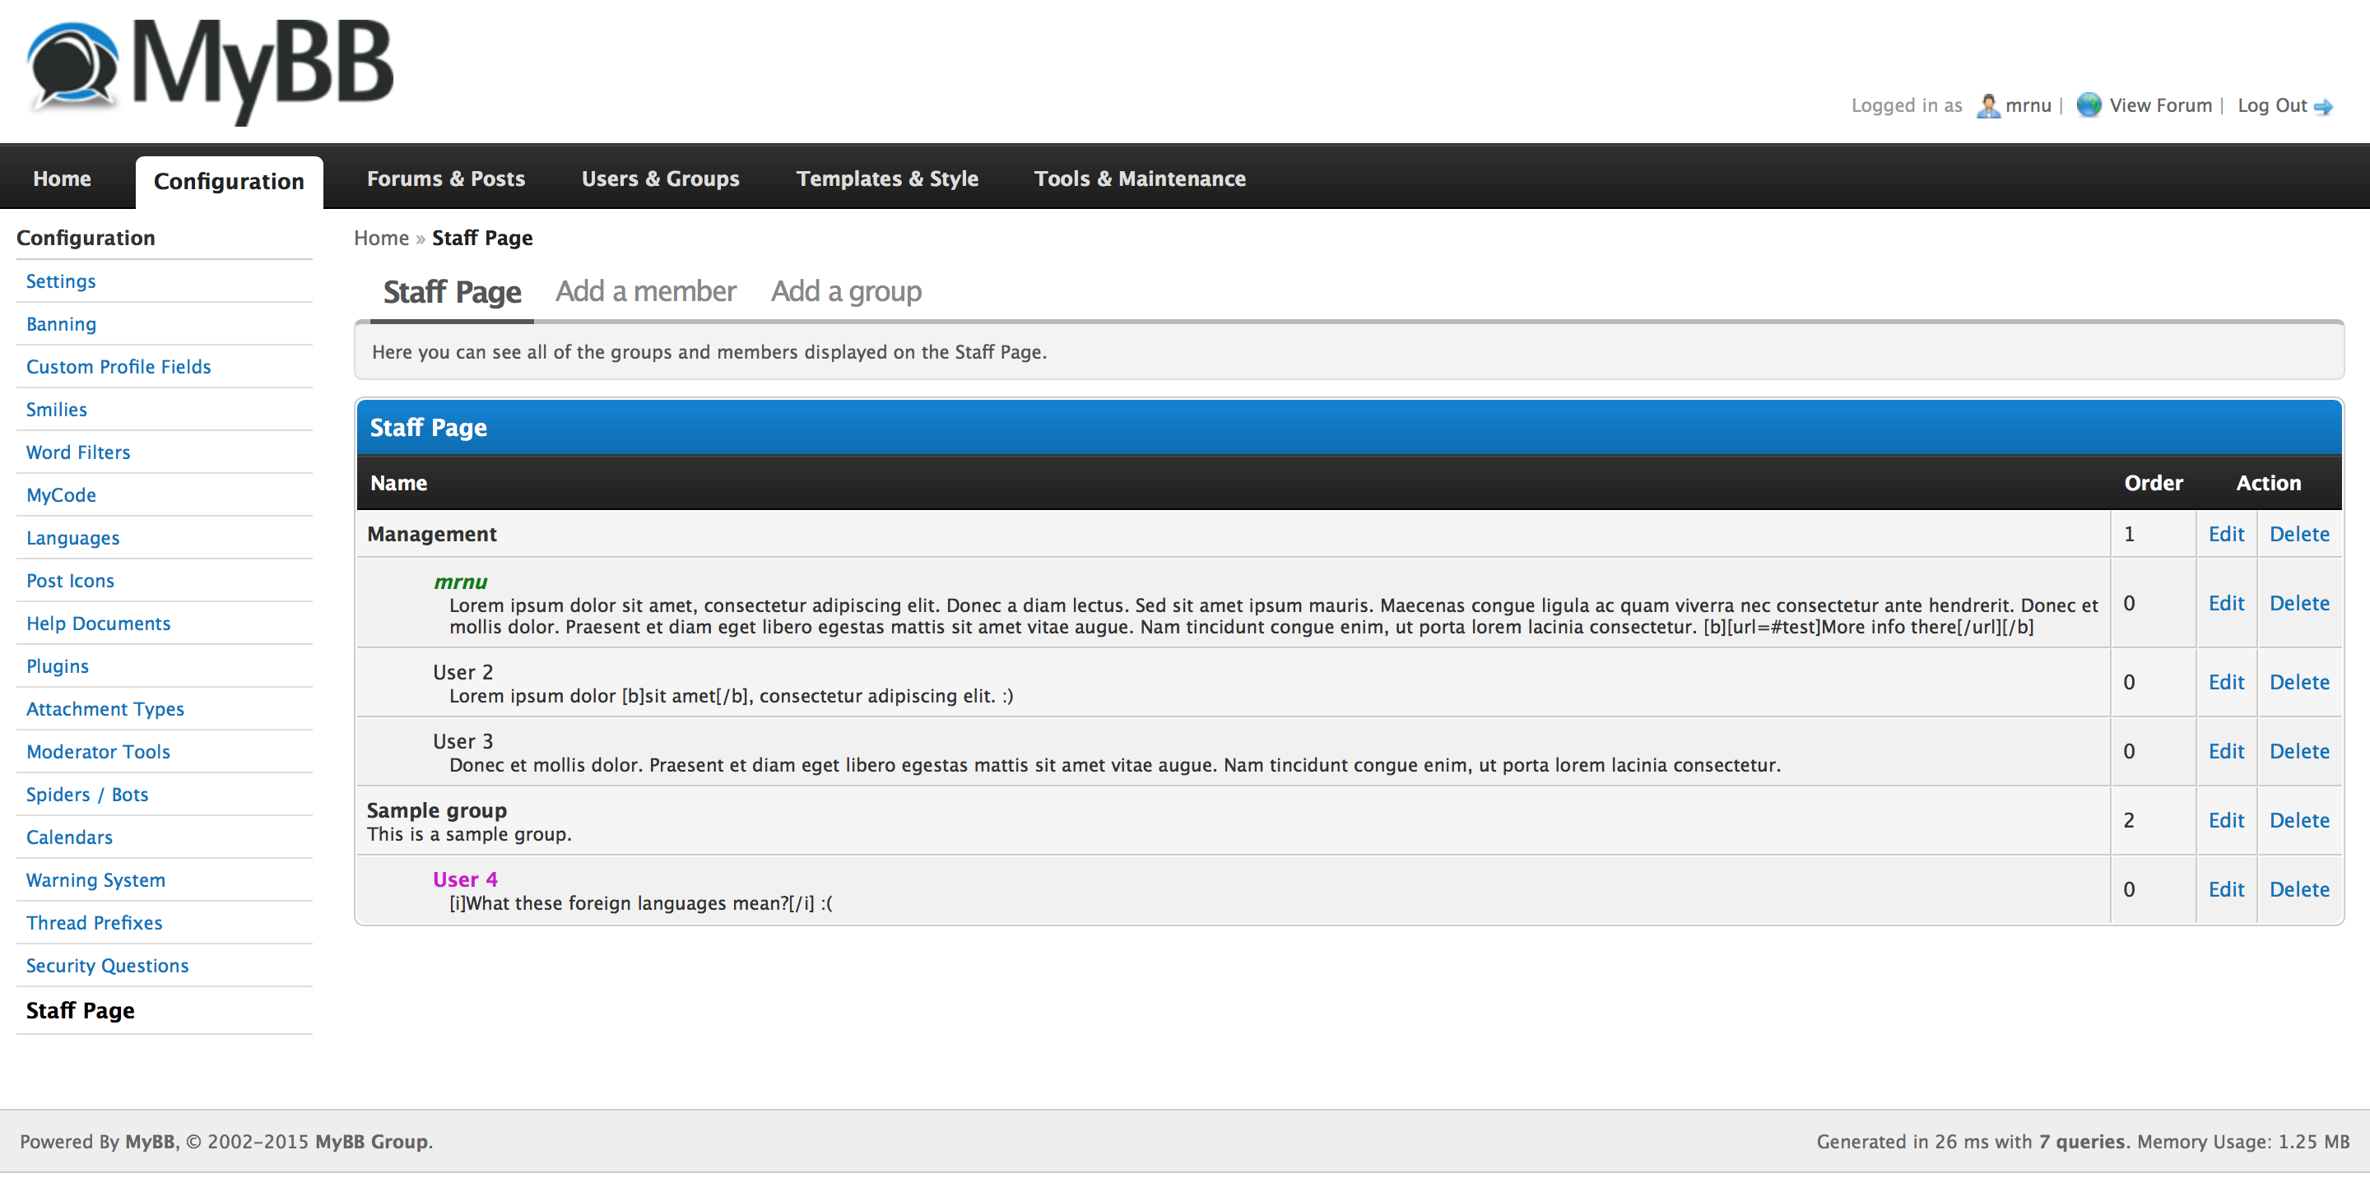
Task: Switch to Forums & Posts menu
Action: click(x=445, y=179)
